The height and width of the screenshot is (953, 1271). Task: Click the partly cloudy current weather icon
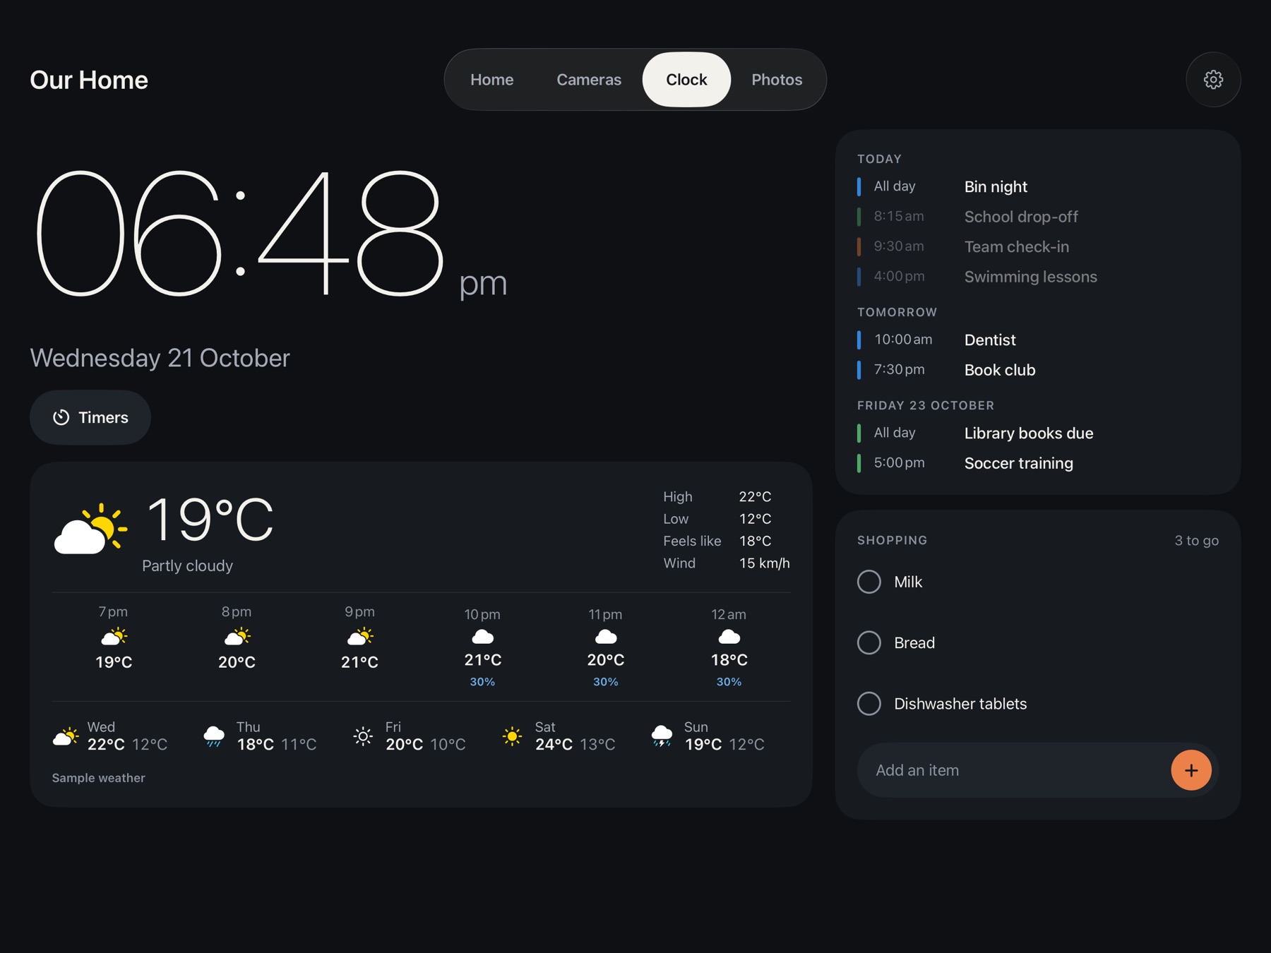tap(90, 528)
